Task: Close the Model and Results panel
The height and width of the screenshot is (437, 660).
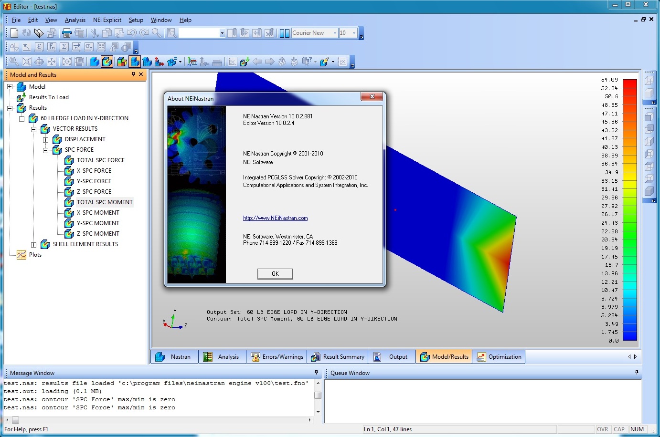Action: pyautogui.click(x=141, y=74)
